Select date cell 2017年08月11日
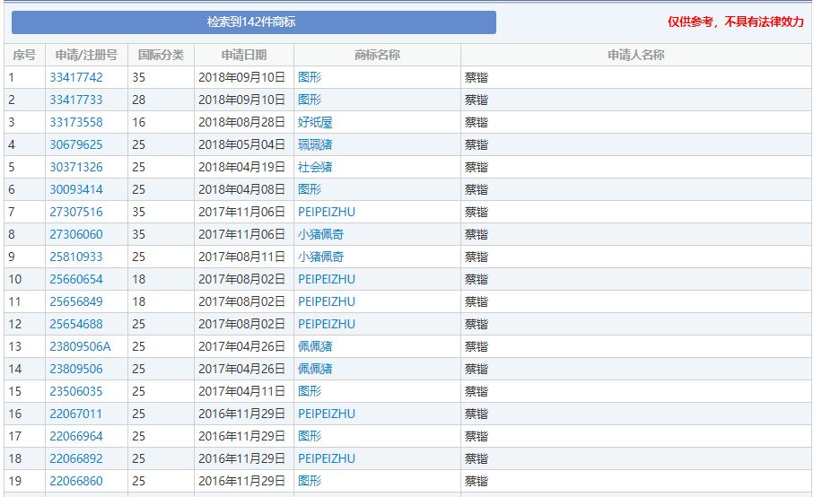The width and height of the screenshot is (814, 497). click(x=242, y=257)
